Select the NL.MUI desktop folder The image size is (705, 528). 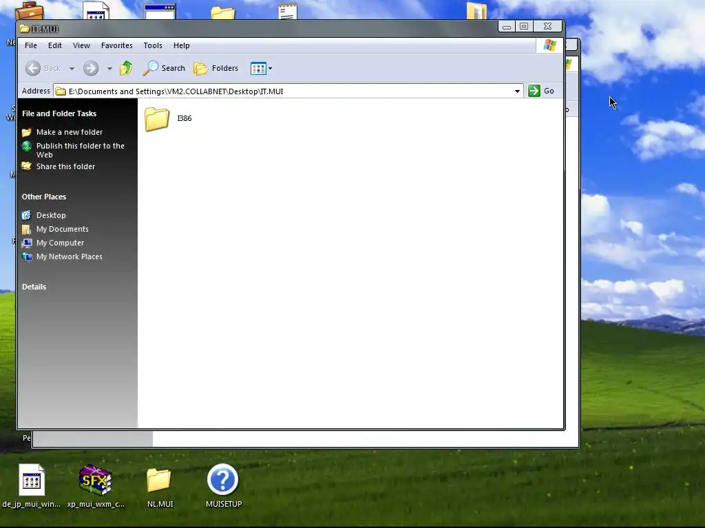159,481
